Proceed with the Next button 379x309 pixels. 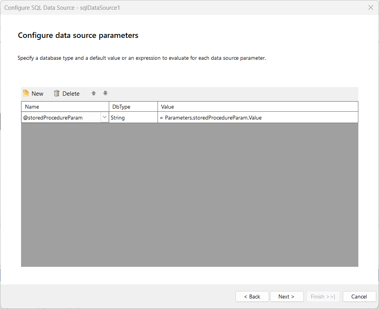coord(287,296)
